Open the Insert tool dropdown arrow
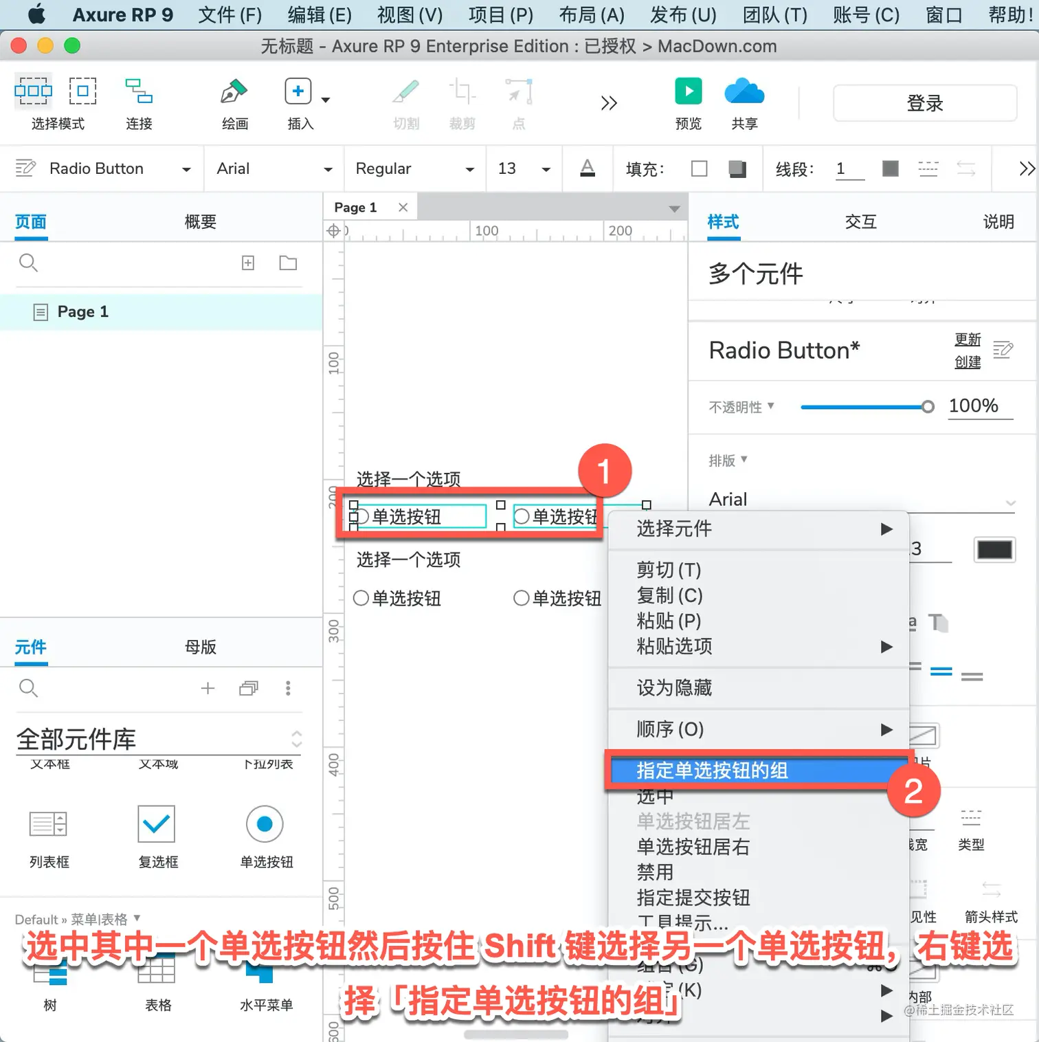Viewport: 1039px width, 1042px height. pyautogui.click(x=326, y=100)
